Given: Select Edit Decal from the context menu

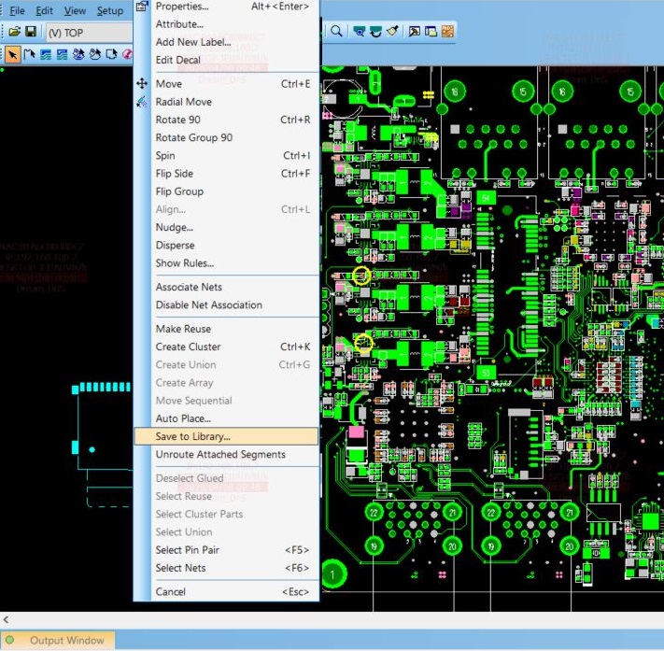Looking at the screenshot, I should tap(227, 60).
